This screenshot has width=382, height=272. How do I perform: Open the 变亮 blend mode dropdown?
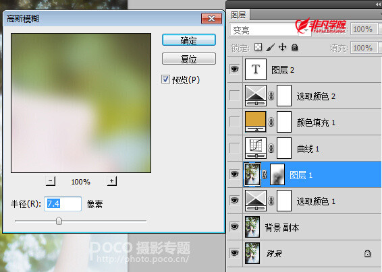(x=270, y=30)
